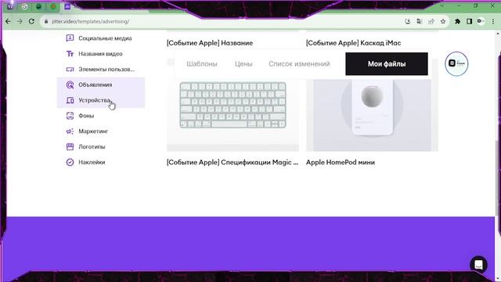Click the site info lock icon
Image resolution: width=501 pixels, height=282 pixels.
coord(46,21)
